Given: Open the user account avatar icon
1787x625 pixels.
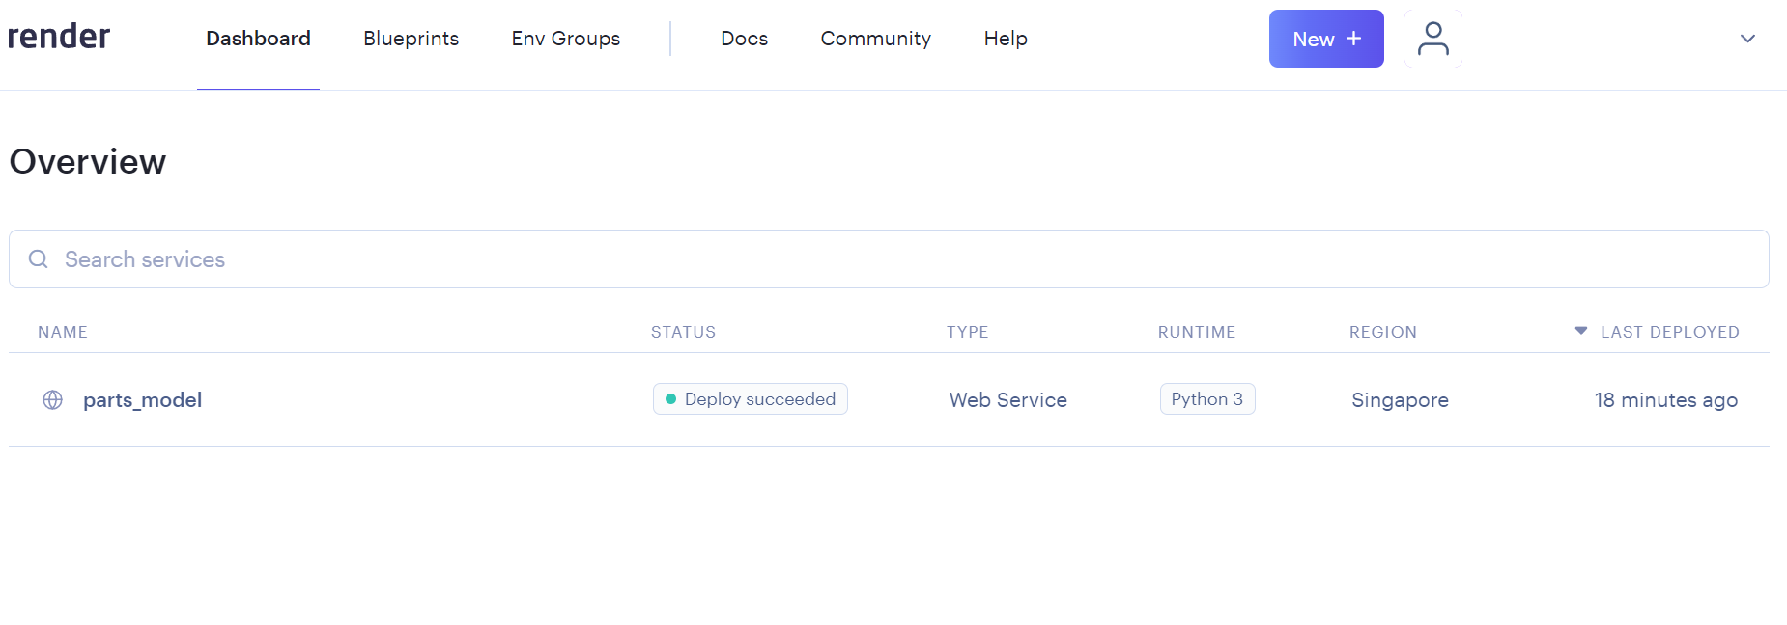Looking at the screenshot, I should (x=1432, y=39).
